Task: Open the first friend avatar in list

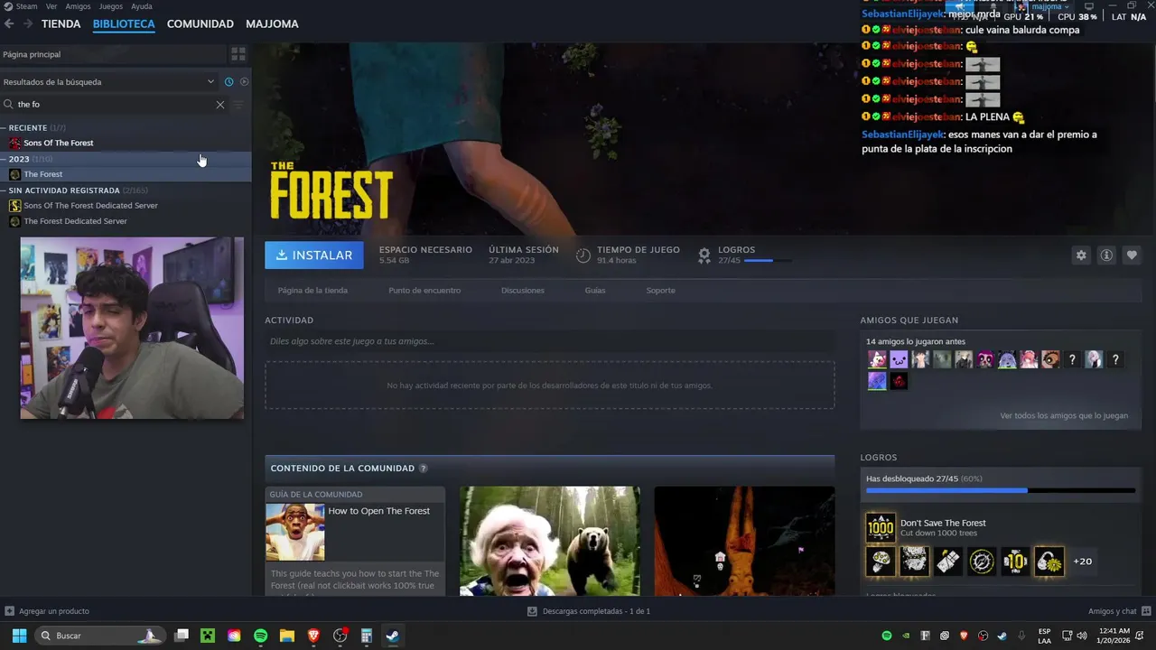Action: coord(877,359)
